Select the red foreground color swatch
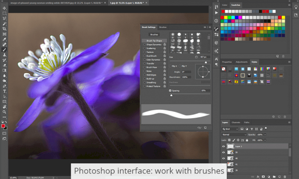Image resolution: width=299 pixels, height=179 pixels. tap(3, 126)
